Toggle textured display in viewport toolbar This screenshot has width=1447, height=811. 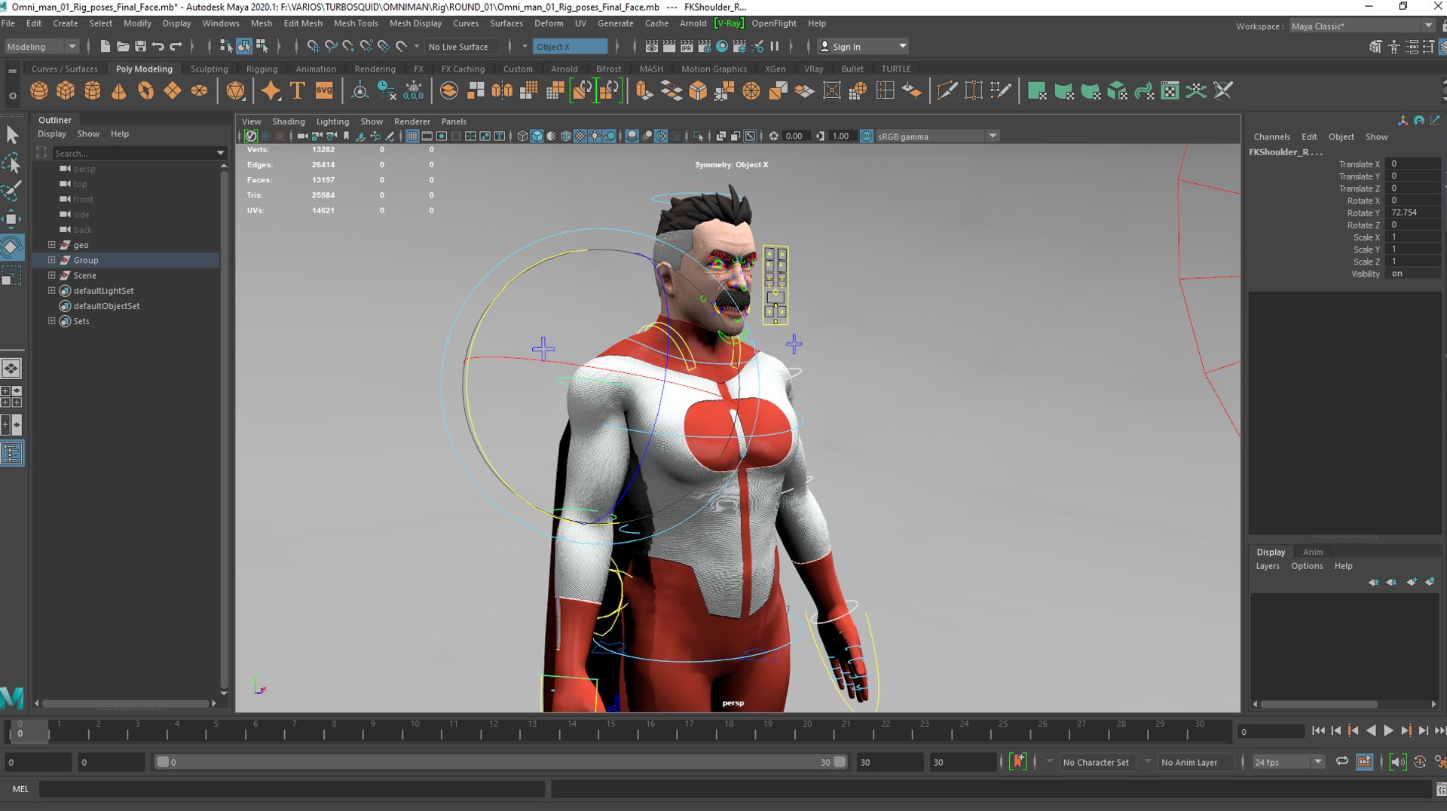click(x=580, y=136)
